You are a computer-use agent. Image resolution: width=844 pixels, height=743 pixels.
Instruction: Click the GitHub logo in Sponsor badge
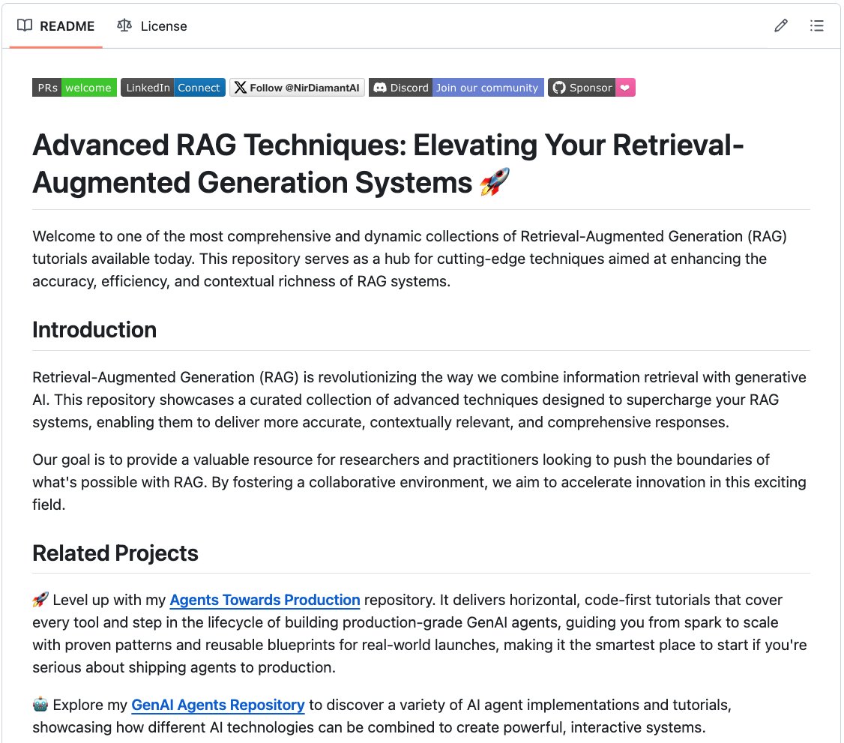click(560, 88)
